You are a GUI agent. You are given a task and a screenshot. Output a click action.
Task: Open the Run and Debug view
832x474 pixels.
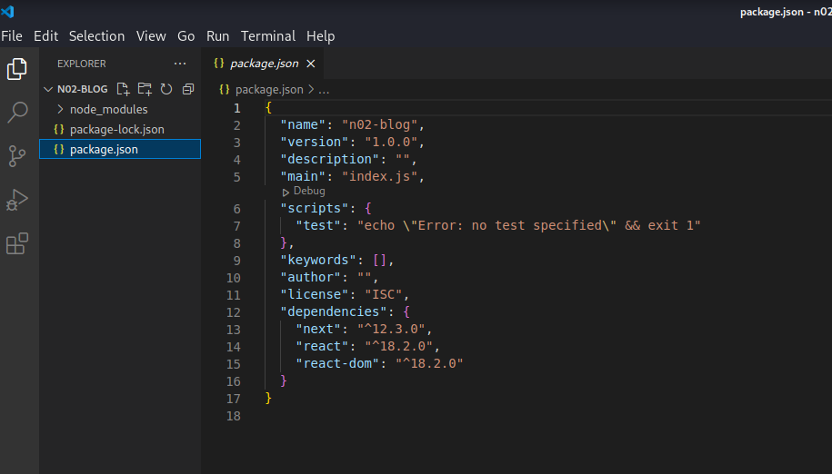[17, 200]
